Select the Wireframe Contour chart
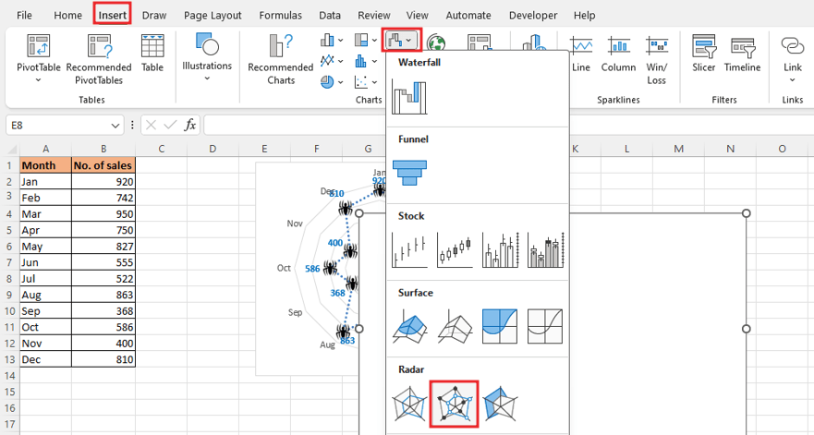This screenshot has width=814, height=435. [x=545, y=327]
